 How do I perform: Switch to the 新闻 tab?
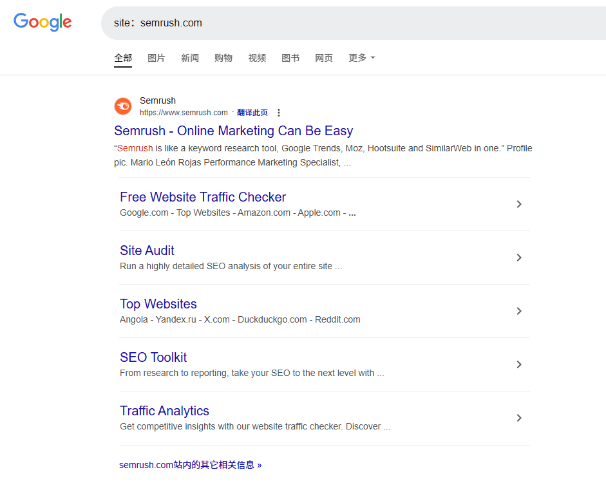click(x=190, y=58)
